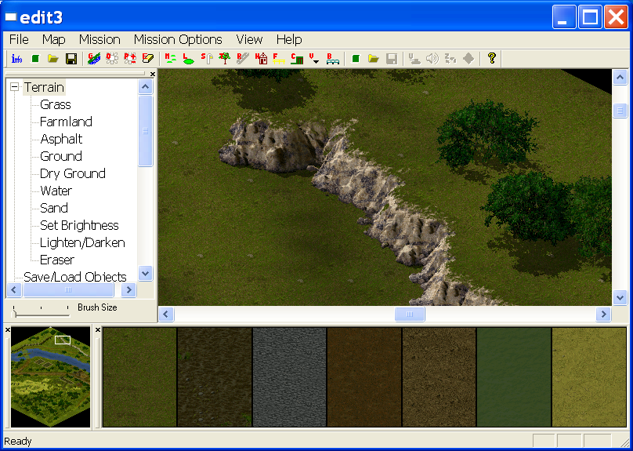Pick the yellow-olive texture swatch
The width and height of the screenshot is (633, 451).
click(589, 377)
